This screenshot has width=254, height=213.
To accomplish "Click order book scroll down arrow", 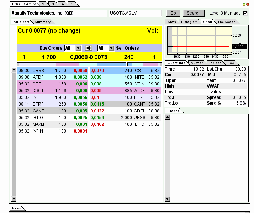I will [14, 199].
